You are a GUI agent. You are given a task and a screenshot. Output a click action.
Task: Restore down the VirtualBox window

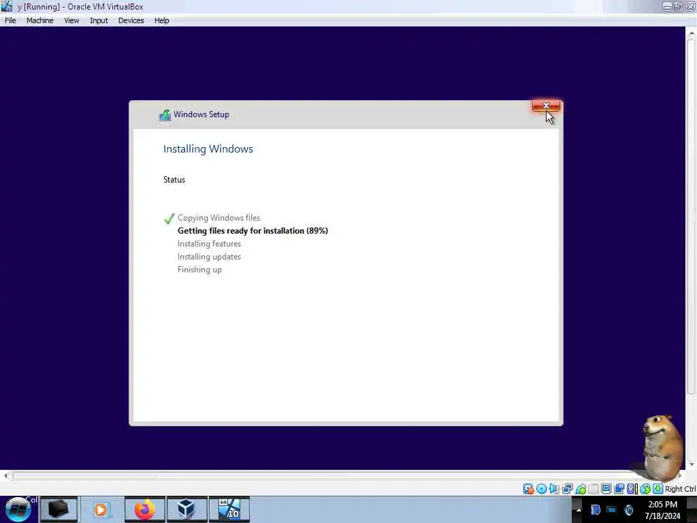pyautogui.click(x=679, y=6)
